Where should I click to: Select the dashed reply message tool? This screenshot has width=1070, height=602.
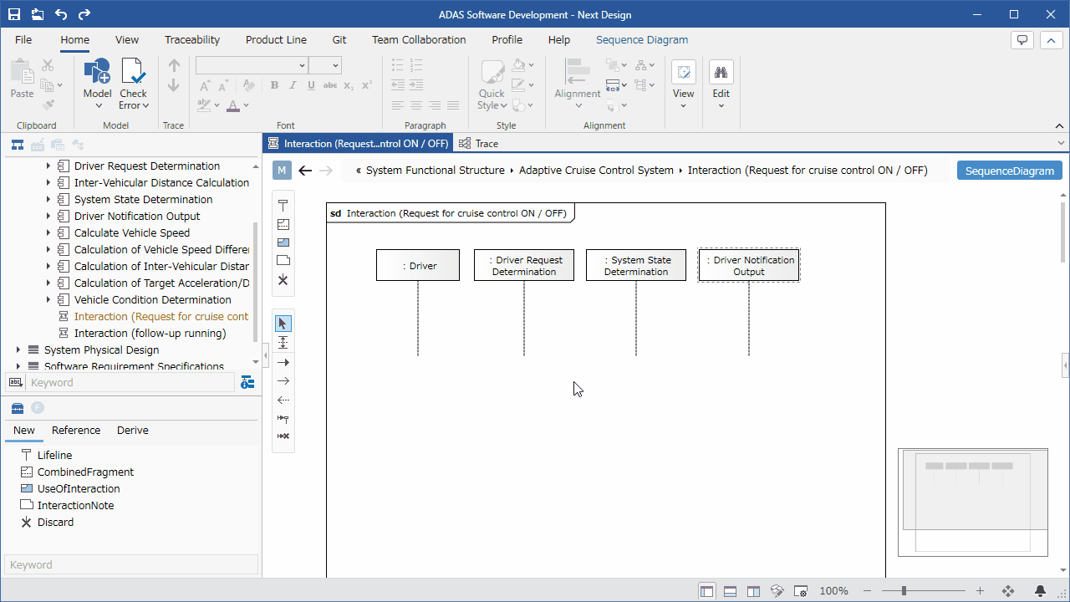(283, 400)
